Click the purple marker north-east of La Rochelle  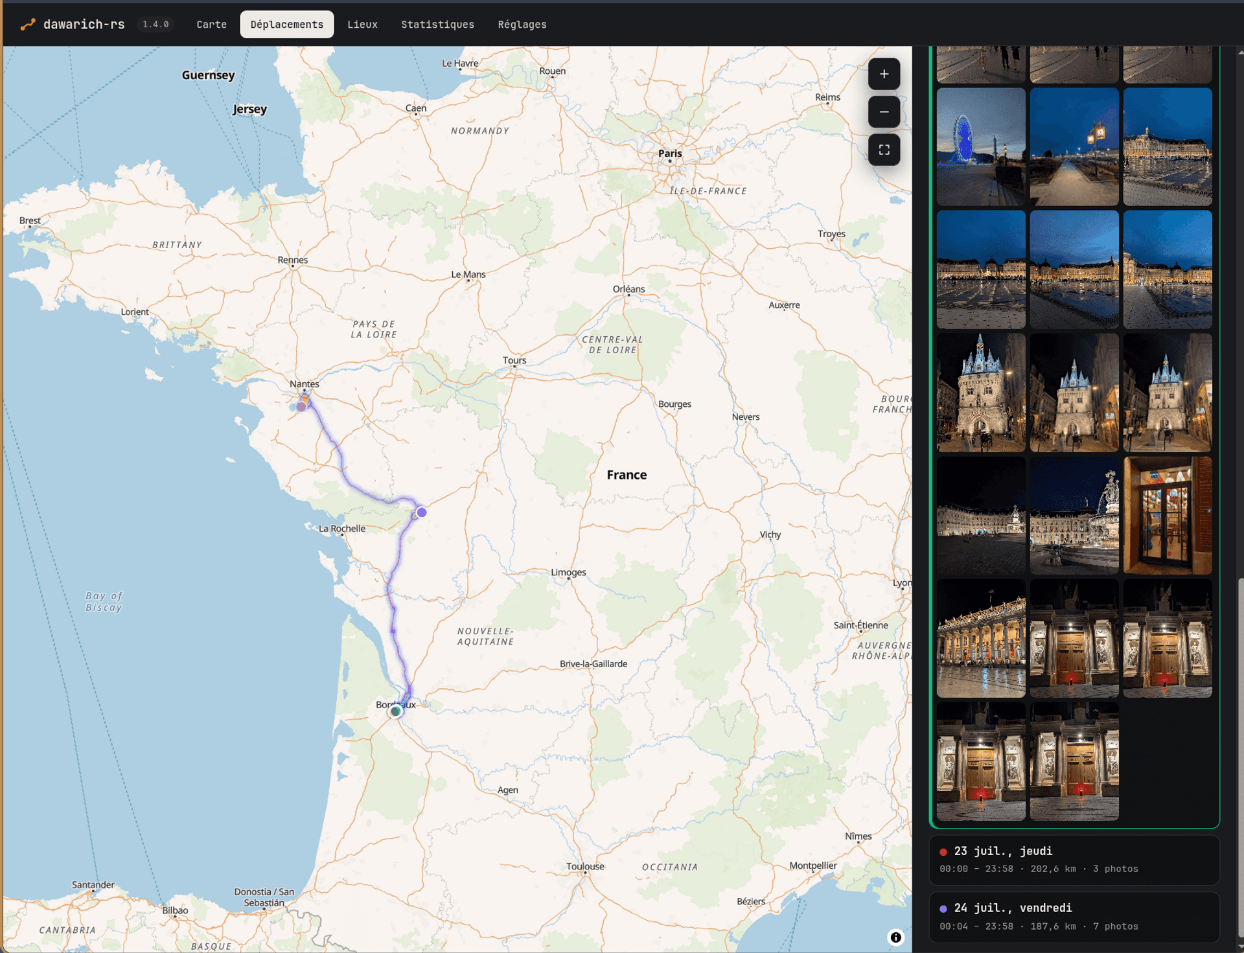pyautogui.click(x=422, y=512)
